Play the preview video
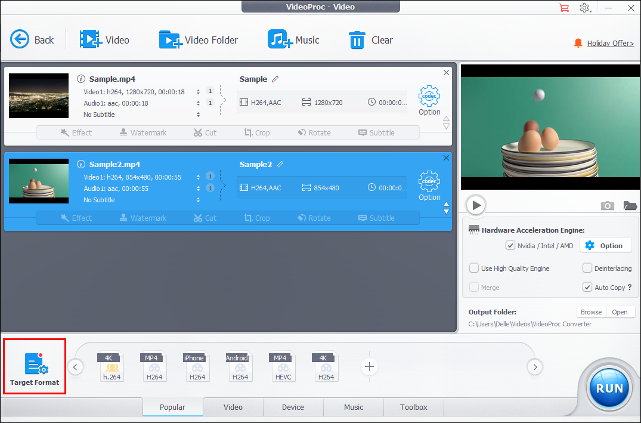Image resolution: width=641 pixels, height=423 pixels. (x=476, y=205)
